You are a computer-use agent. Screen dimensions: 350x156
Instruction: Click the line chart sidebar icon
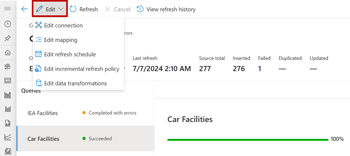(x=7, y=137)
